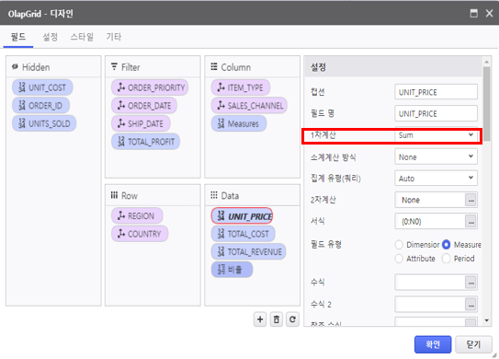Click the Row panel header
The image size is (499, 359).
[153, 195]
